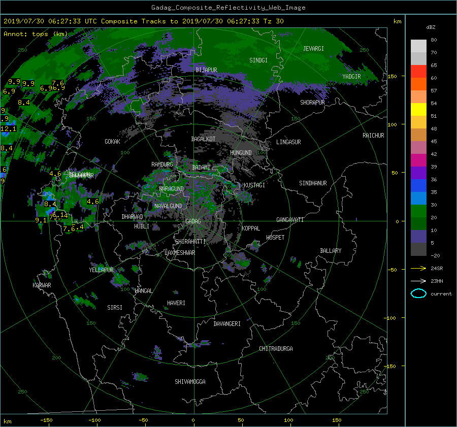Select the DAVANGERI city label
The width and height of the screenshot is (457, 427).
[x=227, y=324]
